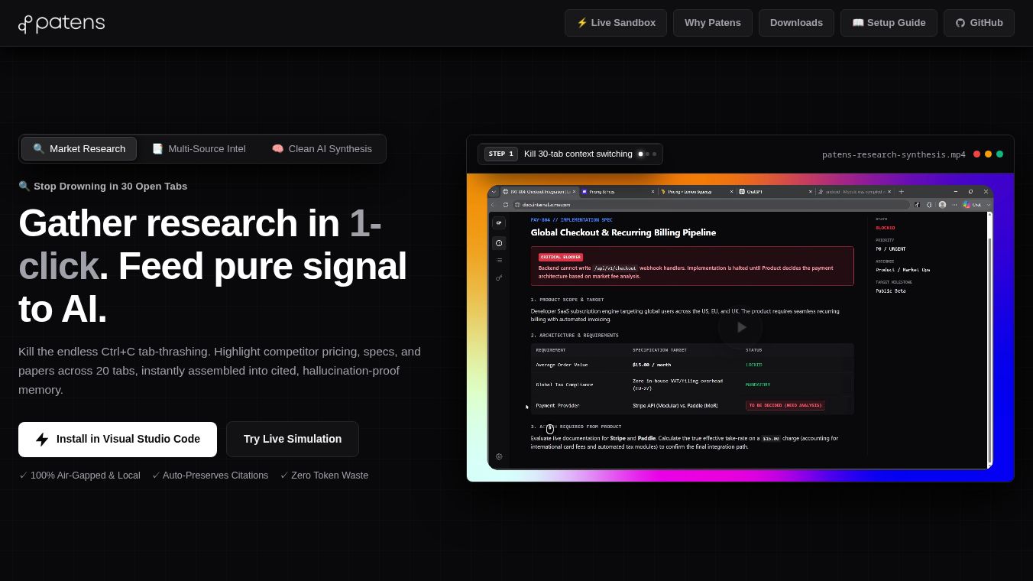Click the "Kill 30-tab context switching" caption
Viewport: 1033px width, 581px height.
[578, 154]
